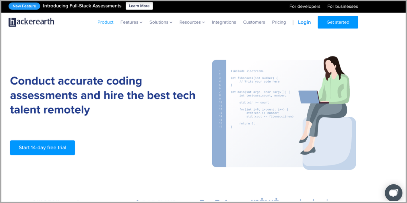Viewport: 407px width, 203px height.
Task: Click the Learn More button
Action: pos(139,6)
